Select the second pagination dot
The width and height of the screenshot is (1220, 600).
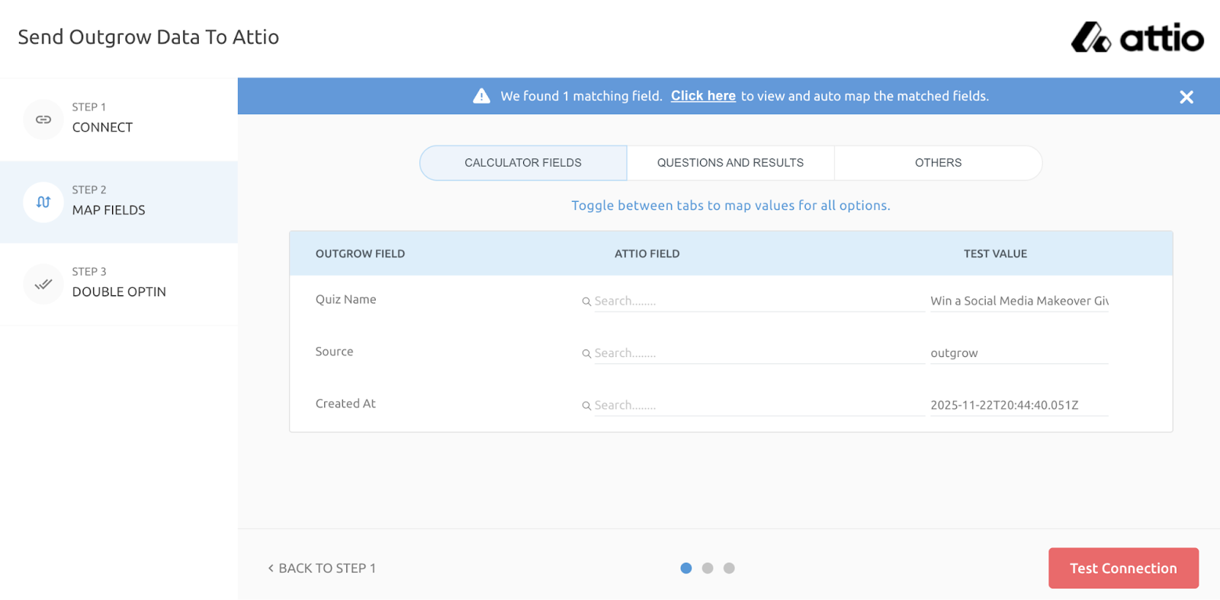click(x=708, y=568)
